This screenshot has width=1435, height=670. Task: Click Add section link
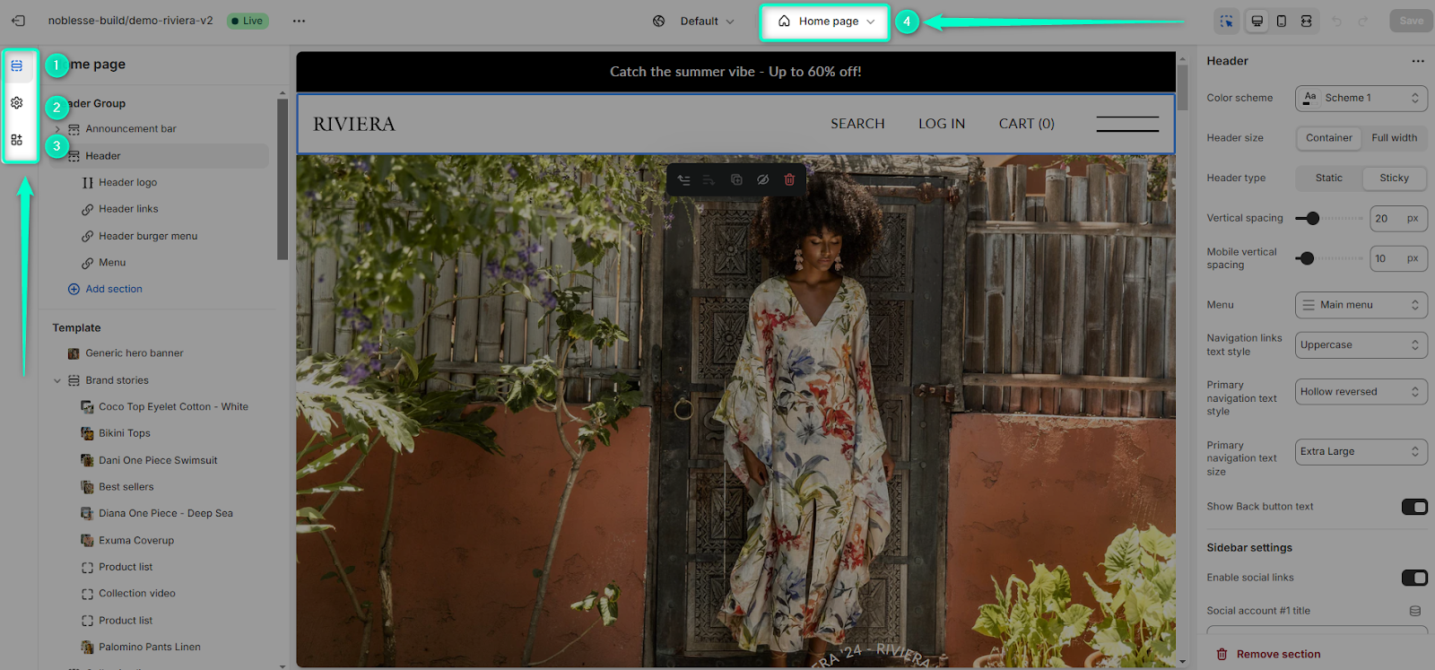[105, 290]
